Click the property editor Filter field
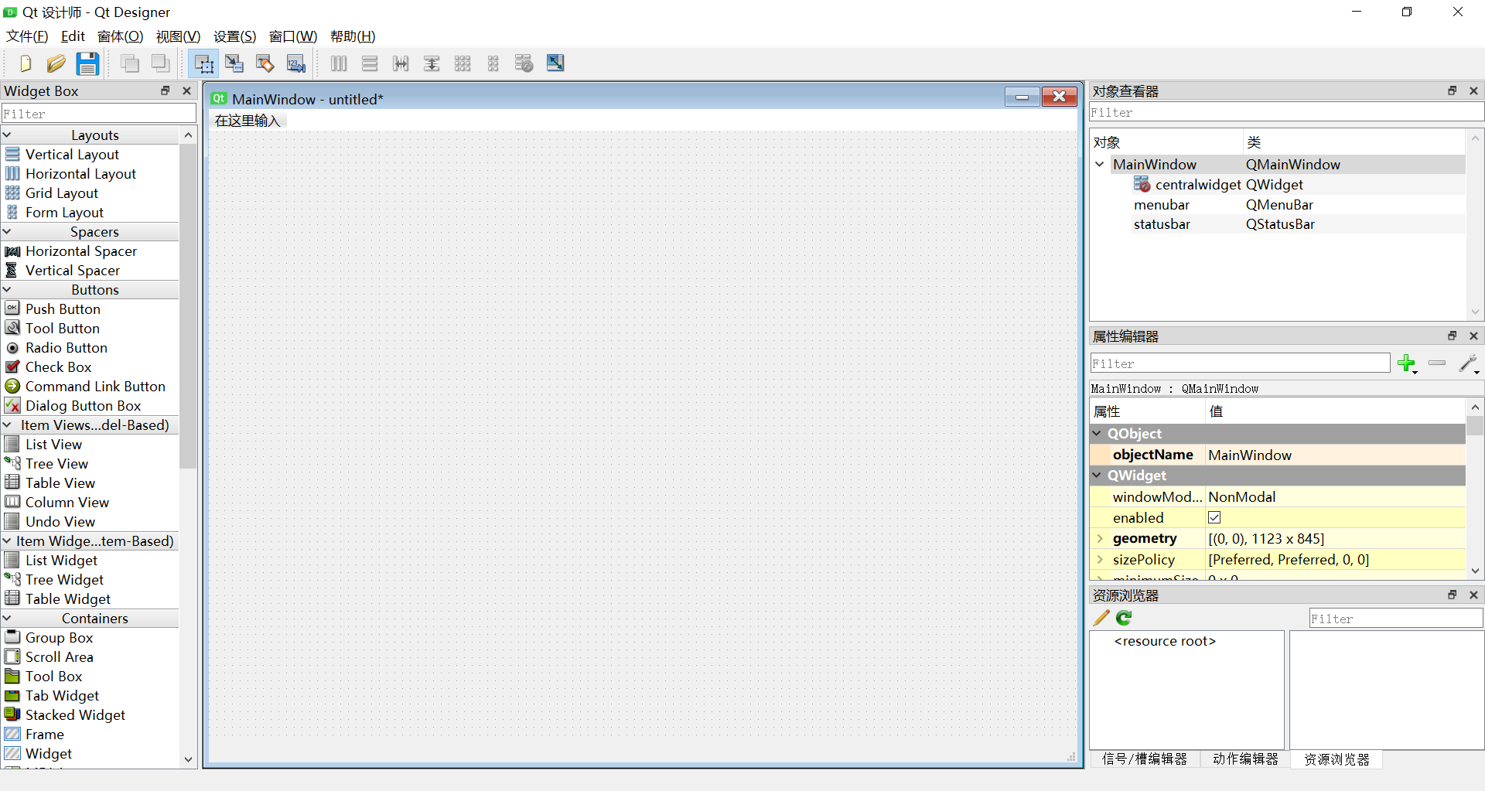The height and width of the screenshot is (791, 1485). [x=1240, y=363]
